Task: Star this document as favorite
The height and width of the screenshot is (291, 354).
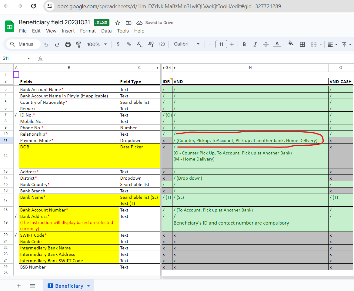Action: (118, 23)
